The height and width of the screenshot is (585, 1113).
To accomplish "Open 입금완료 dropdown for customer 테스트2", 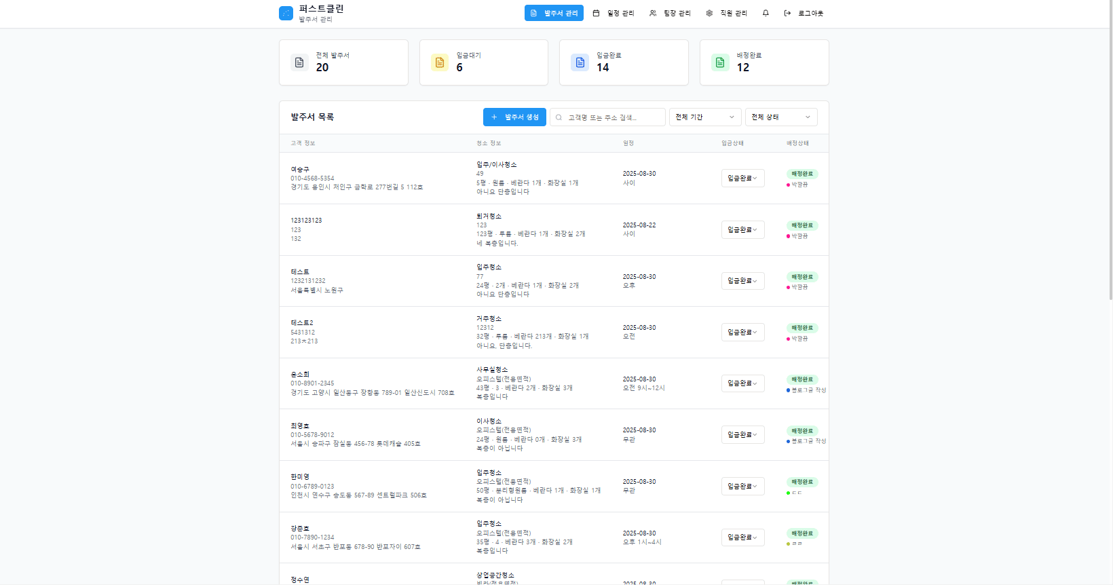I will (743, 332).
